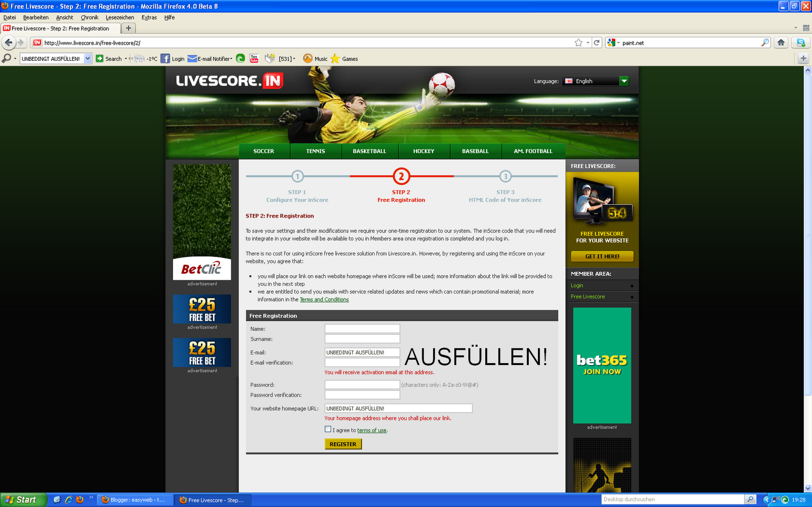Expand the [531] mail count dropdown
The width and height of the screenshot is (812, 507).
coord(294,59)
